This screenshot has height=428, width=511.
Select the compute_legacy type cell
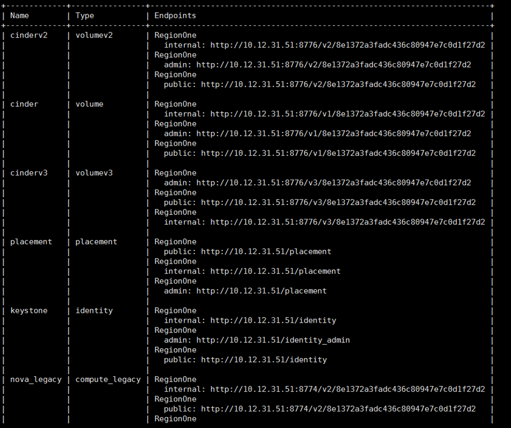pos(108,380)
